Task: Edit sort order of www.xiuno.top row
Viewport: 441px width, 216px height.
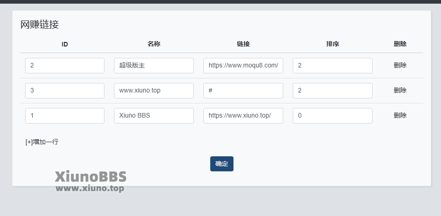Action: tap(333, 90)
